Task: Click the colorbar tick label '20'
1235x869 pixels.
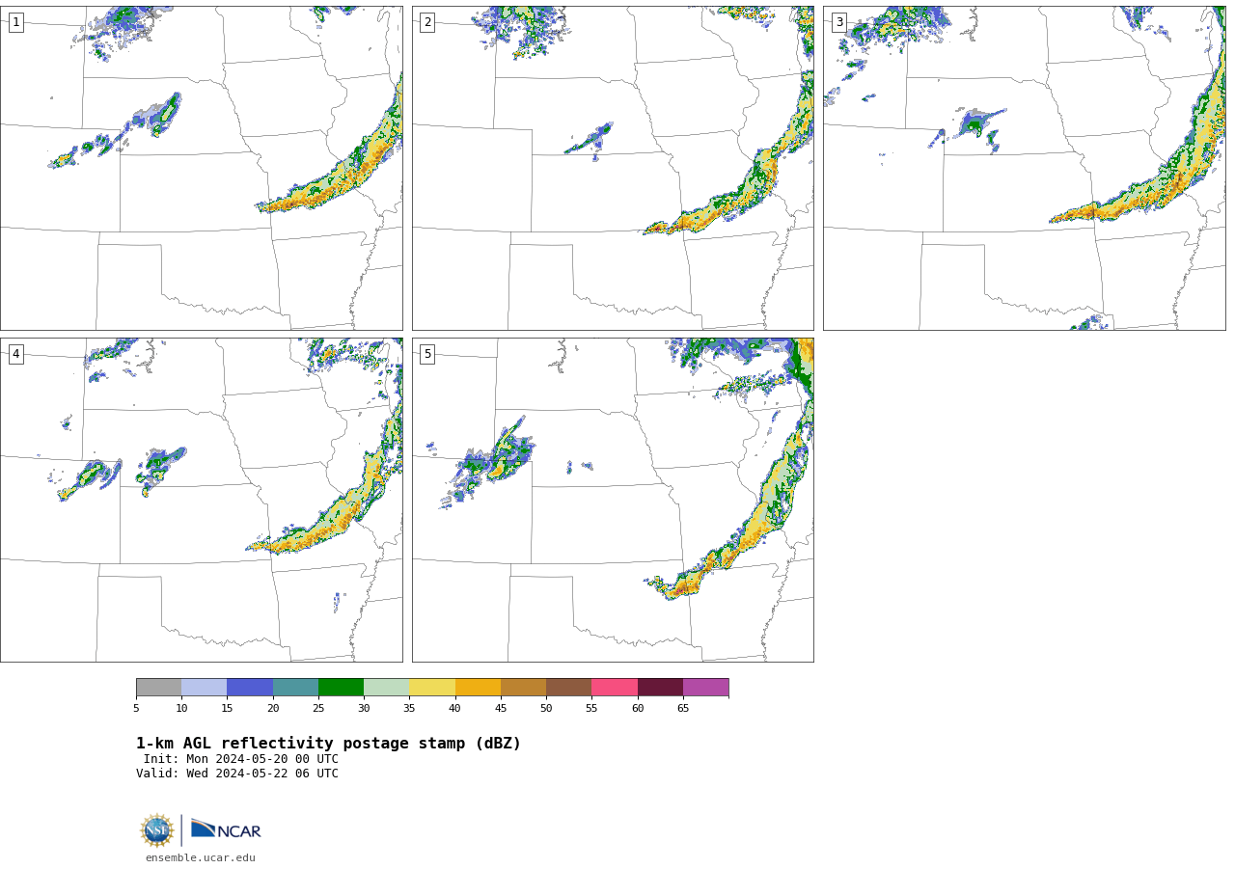Action: [x=273, y=709]
